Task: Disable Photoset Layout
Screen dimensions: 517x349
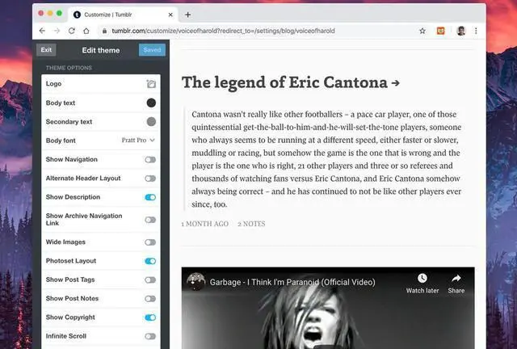Action: pos(150,261)
